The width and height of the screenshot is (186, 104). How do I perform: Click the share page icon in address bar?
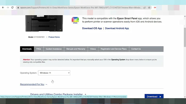[x=144, y=7]
